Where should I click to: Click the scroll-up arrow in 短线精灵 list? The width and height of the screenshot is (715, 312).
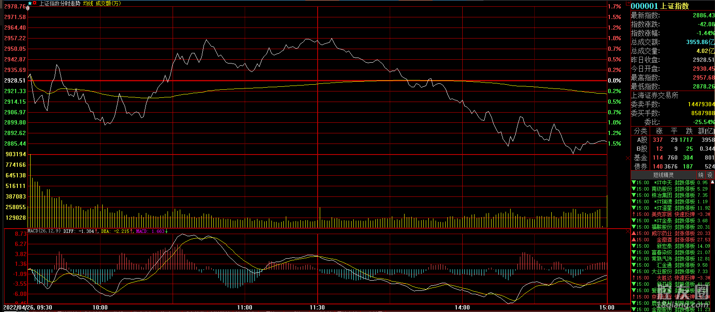(712, 182)
